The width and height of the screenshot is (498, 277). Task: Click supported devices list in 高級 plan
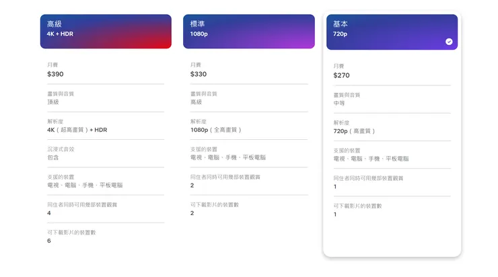(85, 185)
